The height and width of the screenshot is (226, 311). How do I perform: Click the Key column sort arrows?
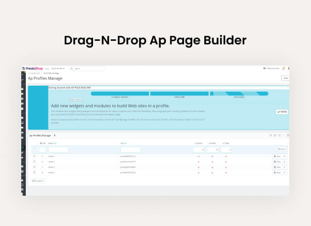click(125, 143)
